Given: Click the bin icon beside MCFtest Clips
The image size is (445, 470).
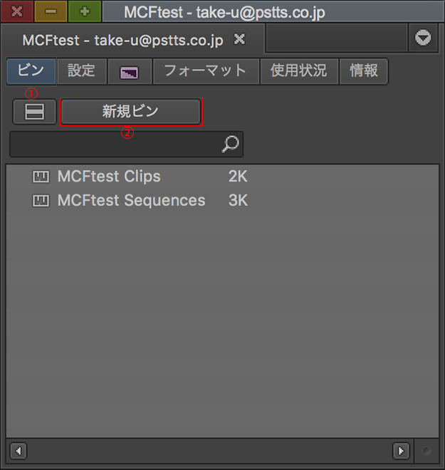Looking at the screenshot, I should 41,177.
